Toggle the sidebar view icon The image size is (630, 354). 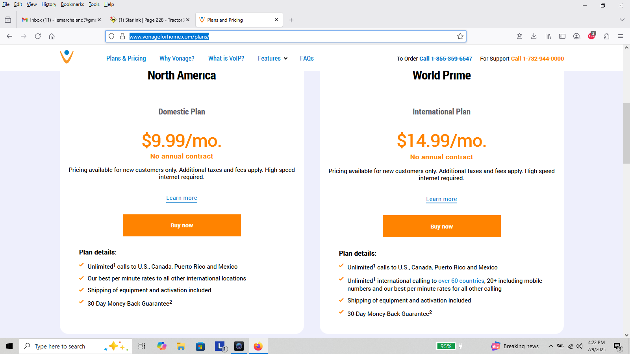pyautogui.click(x=562, y=36)
